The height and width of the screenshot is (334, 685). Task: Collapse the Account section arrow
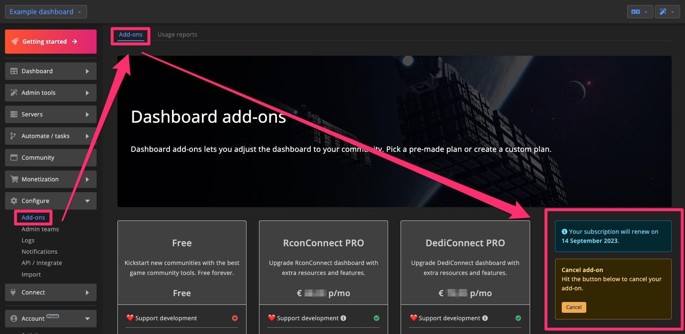(x=87, y=319)
